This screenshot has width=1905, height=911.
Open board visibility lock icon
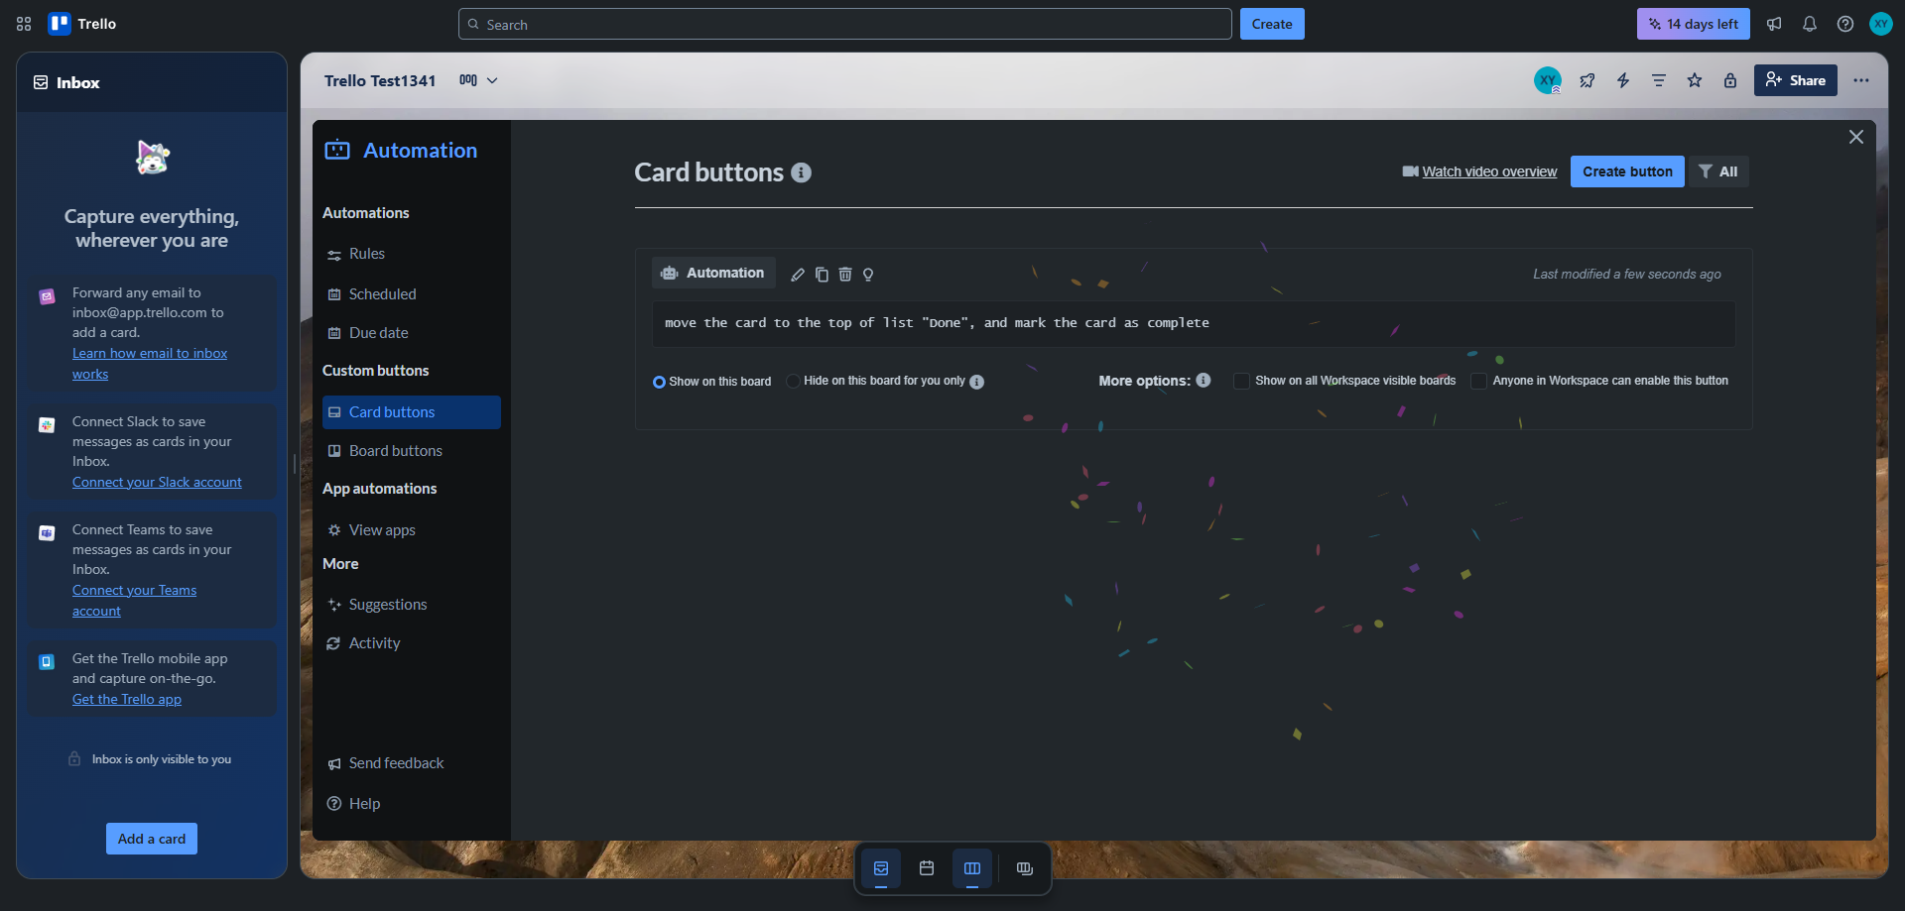tap(1730, 80)
